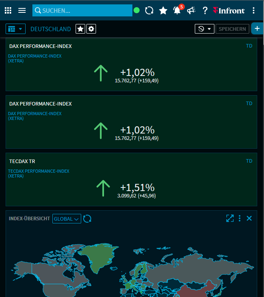Select the DEUTSCHLAND dashboard tab
This screenshot has width=264, height=297.
pyautogui.click(x=51, y=29)
